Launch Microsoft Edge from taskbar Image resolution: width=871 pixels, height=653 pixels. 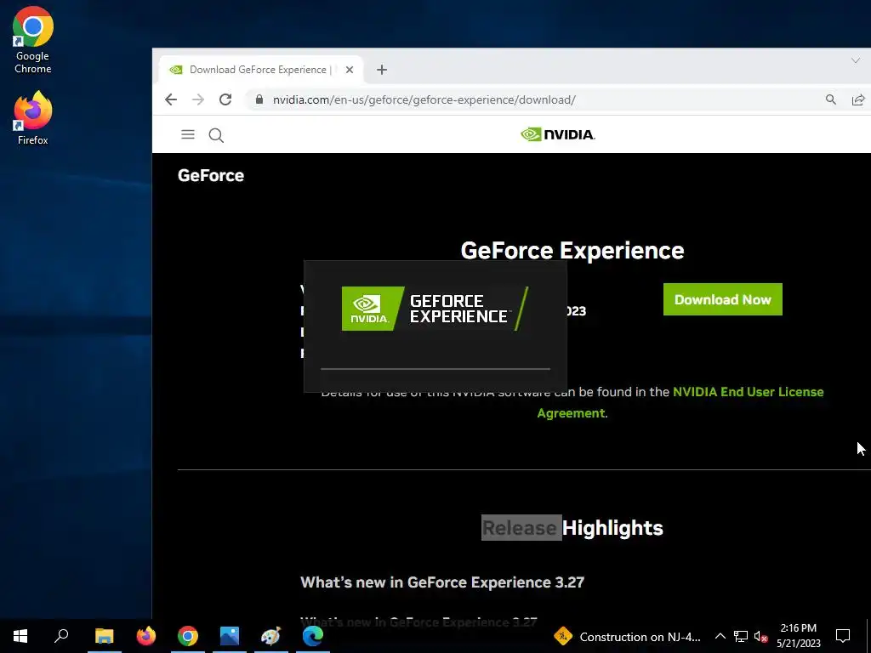pos(313,636)
